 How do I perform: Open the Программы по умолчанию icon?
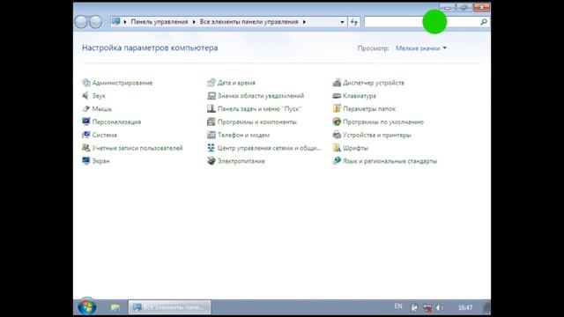click(337, 122)
